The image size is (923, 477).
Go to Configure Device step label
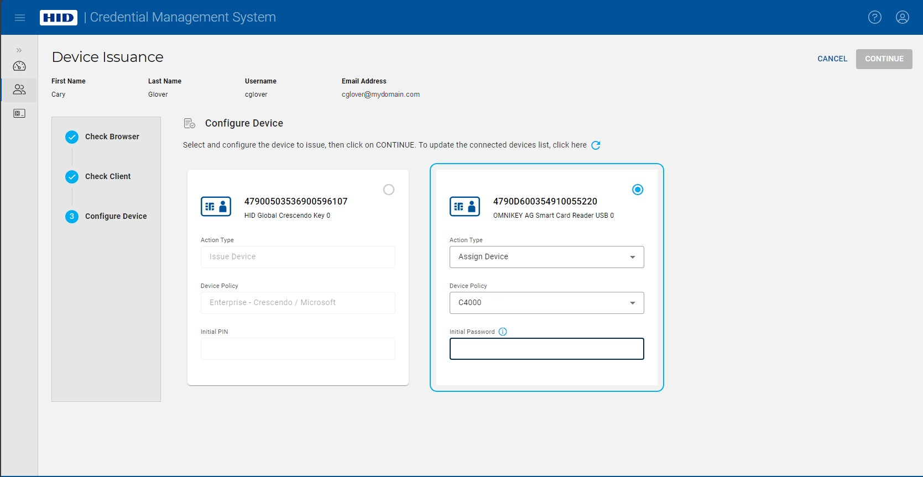click(116, 216)
